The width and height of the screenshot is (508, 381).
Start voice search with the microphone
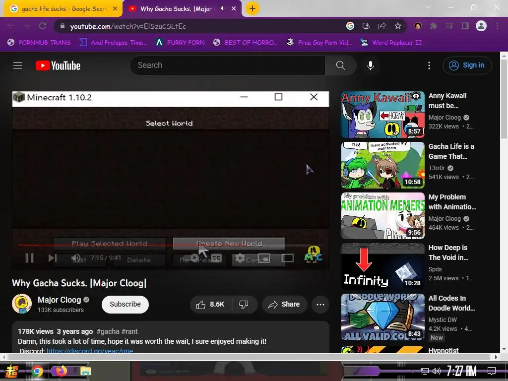point(371,65)
